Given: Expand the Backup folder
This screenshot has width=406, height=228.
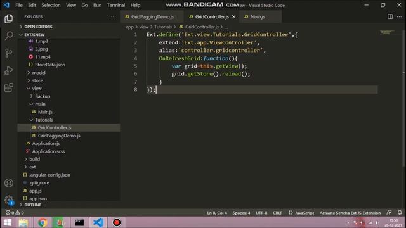Looking at the screenshot, I should 43,96.
